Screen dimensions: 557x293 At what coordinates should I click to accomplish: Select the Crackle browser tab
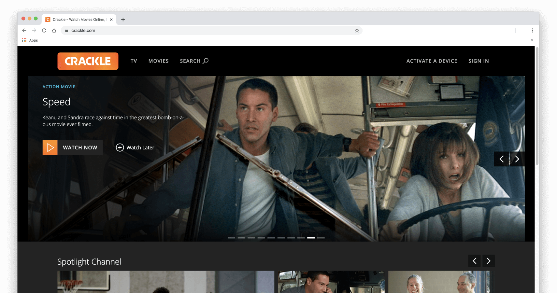[78, 19]
